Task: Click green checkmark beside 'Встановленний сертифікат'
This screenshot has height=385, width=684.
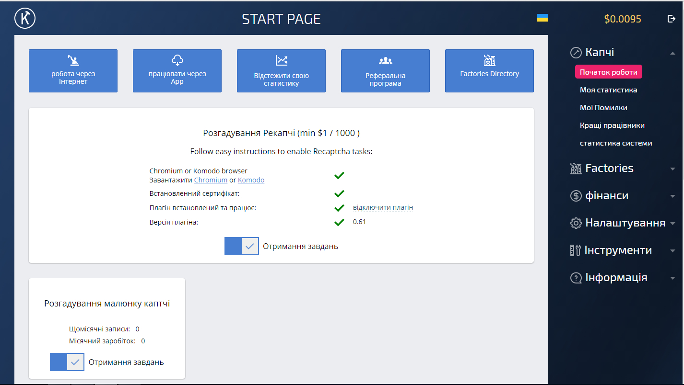Action: pyautogui.click(x=339, y=194)
